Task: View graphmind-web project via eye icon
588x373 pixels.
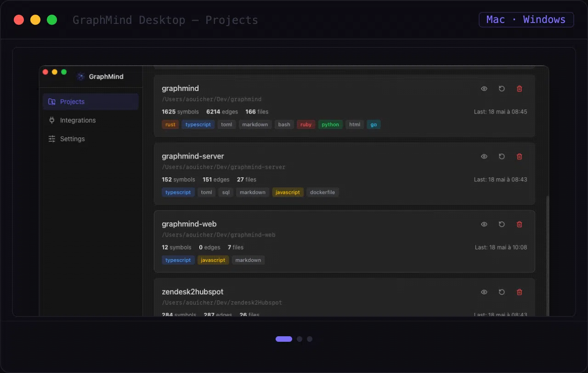Action: (484, 224)
